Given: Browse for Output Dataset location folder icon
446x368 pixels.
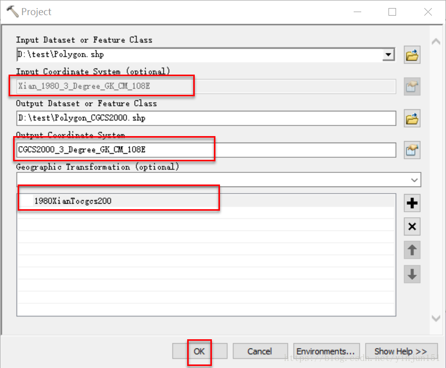Looking at the screenshot, I should click(x=412, y=118).
